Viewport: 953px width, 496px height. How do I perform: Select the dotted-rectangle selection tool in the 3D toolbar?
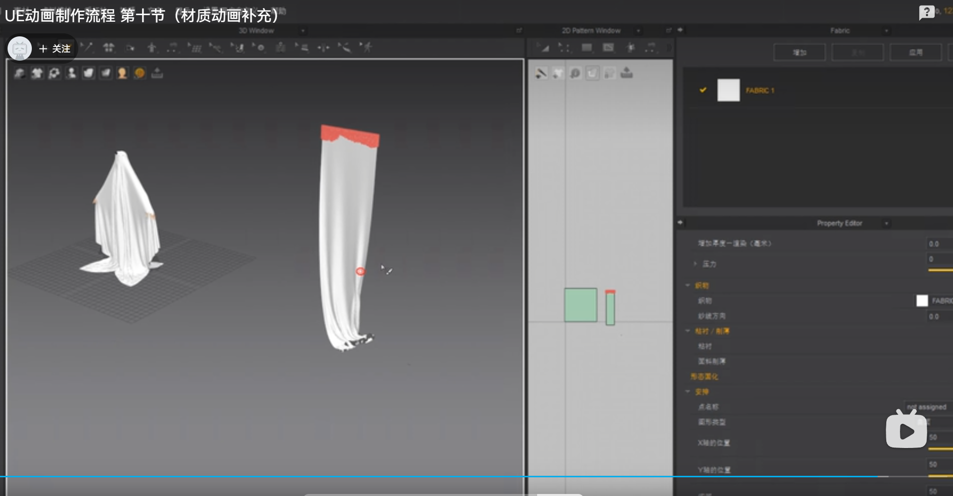[x=172, y=47]
